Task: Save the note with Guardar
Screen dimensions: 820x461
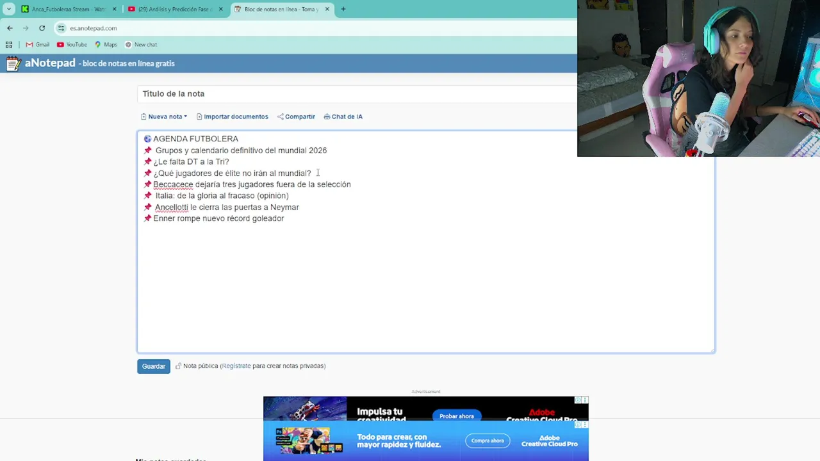Action: coord(154,366)
